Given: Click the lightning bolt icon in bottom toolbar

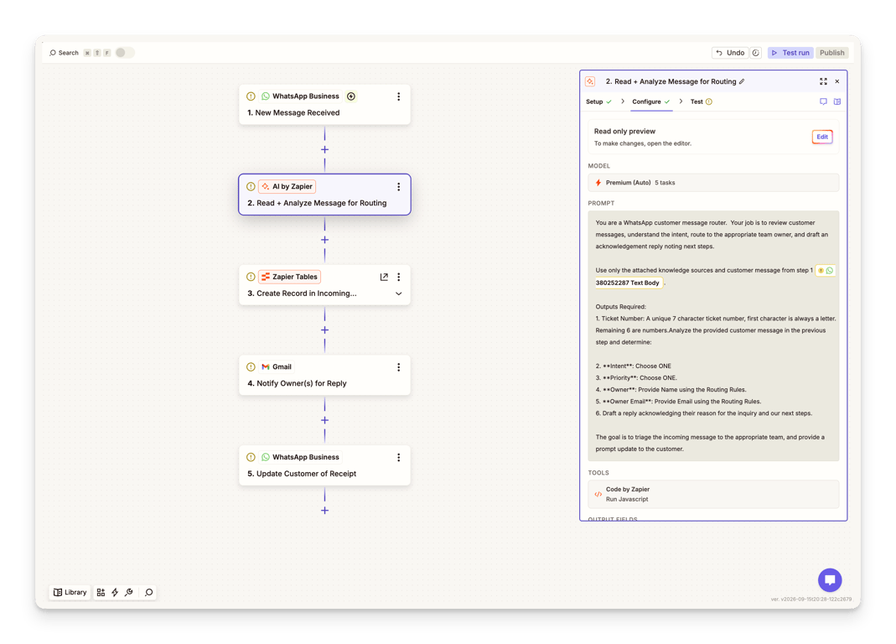Looking at the screenshot, I should coord(115,593).
